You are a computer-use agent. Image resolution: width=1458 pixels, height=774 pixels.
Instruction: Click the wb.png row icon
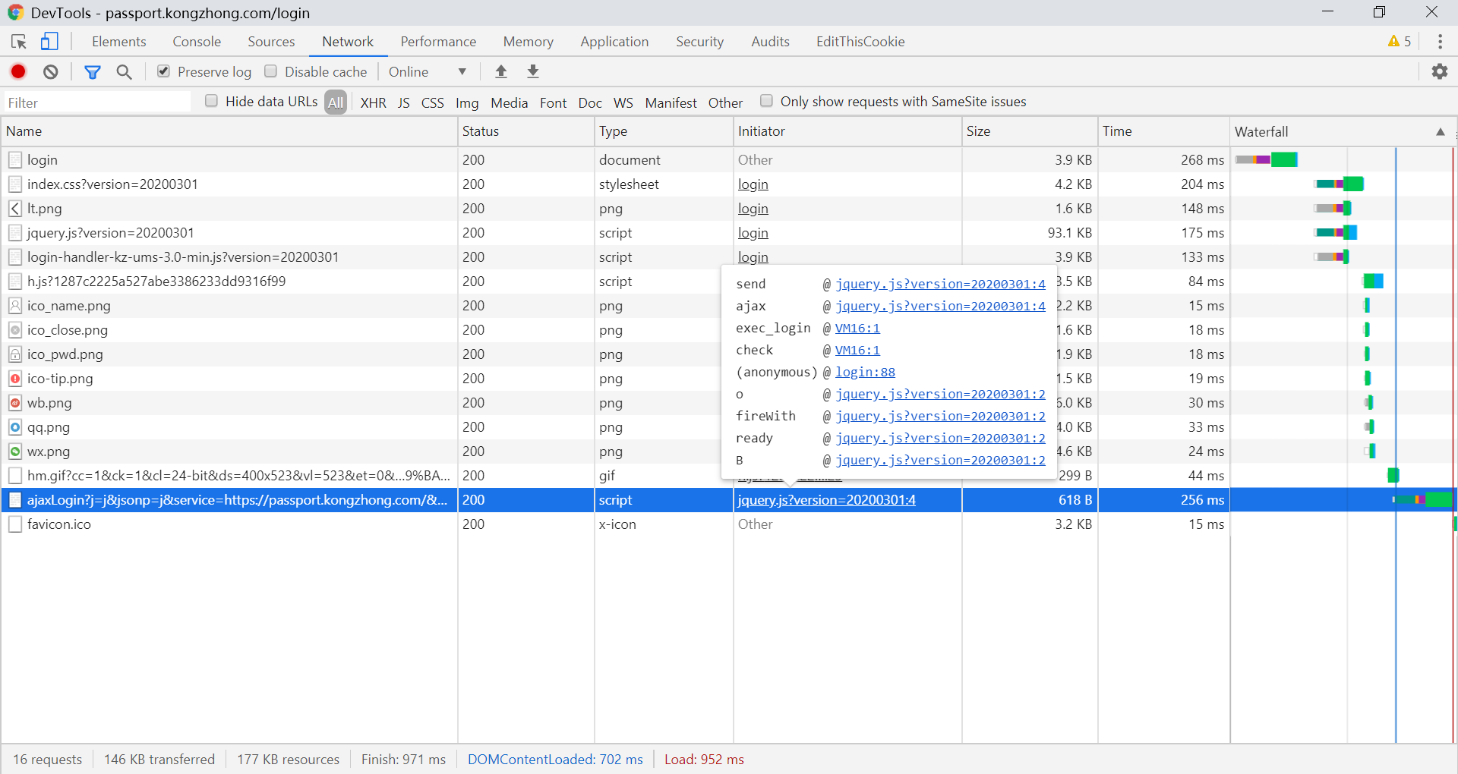point(15,403)
